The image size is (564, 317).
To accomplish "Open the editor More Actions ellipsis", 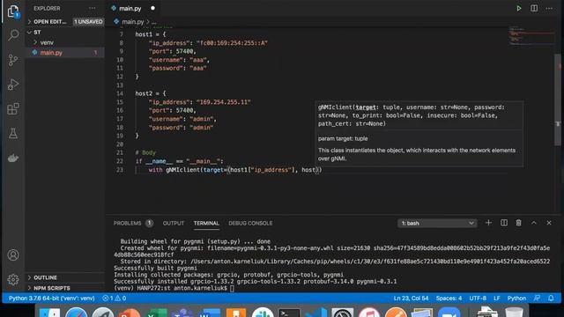I will pos(549,8).
